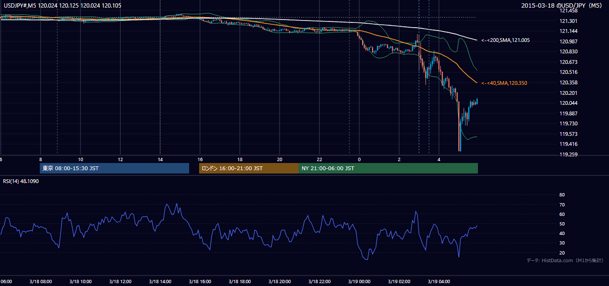Image resolution: width=609 pixels, height=286 pixels.
Task: Click price axis value 119.887
Action: pos(568,113)
